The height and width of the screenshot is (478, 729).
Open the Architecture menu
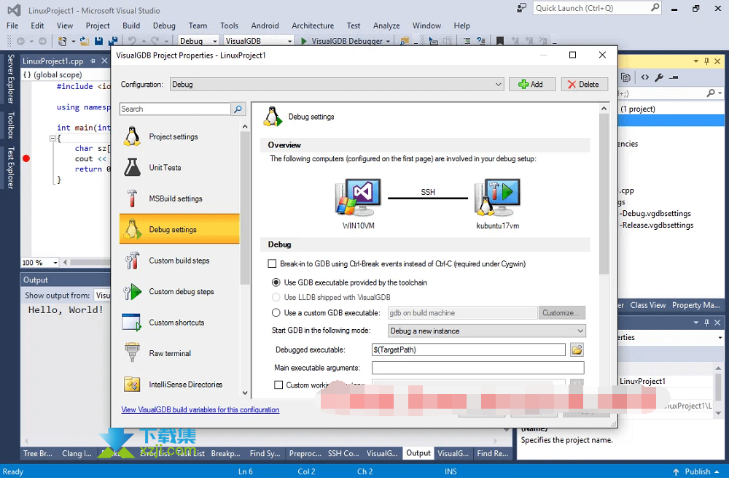click(x=313, y=26)
